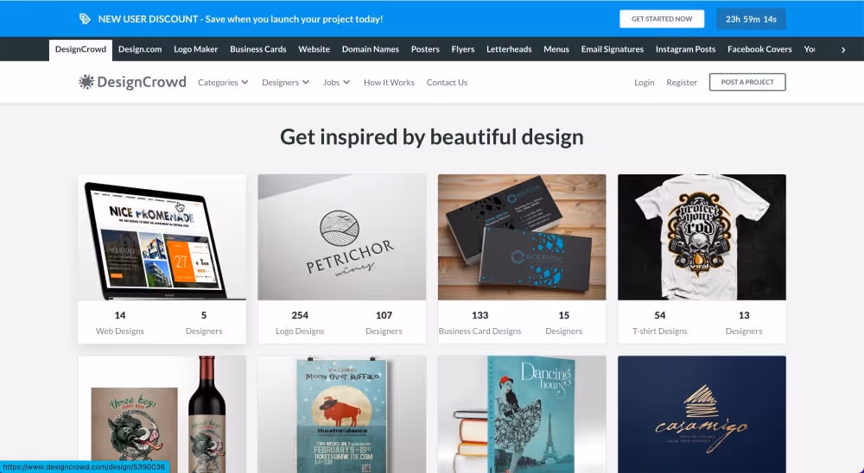
Task: Click the 13 Designers count
Action: pyautogui.click(x=744, y=323)
